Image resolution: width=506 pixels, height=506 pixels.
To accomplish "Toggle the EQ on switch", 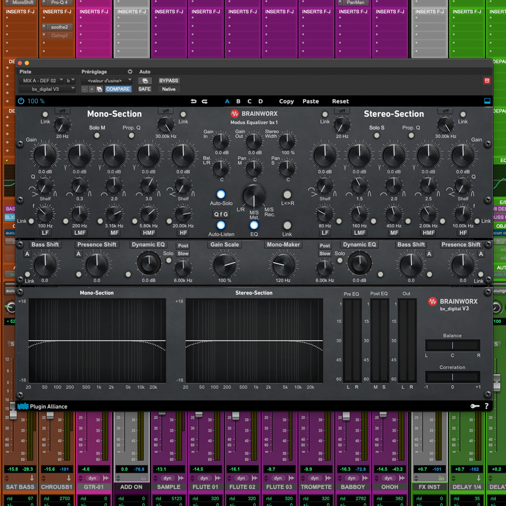I will [x=254, y=225].
